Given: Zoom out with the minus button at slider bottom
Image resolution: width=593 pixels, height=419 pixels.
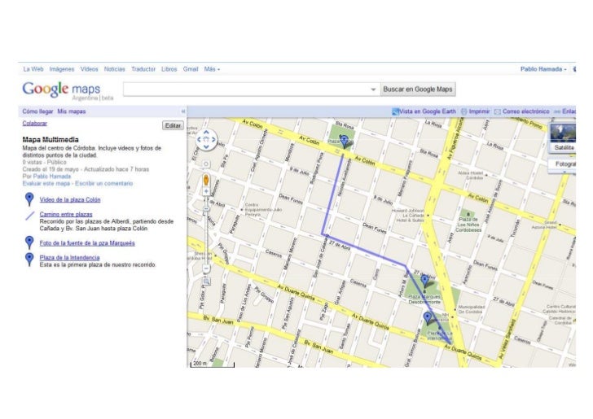Looking at the screenshot, I should tap(206, 268).
